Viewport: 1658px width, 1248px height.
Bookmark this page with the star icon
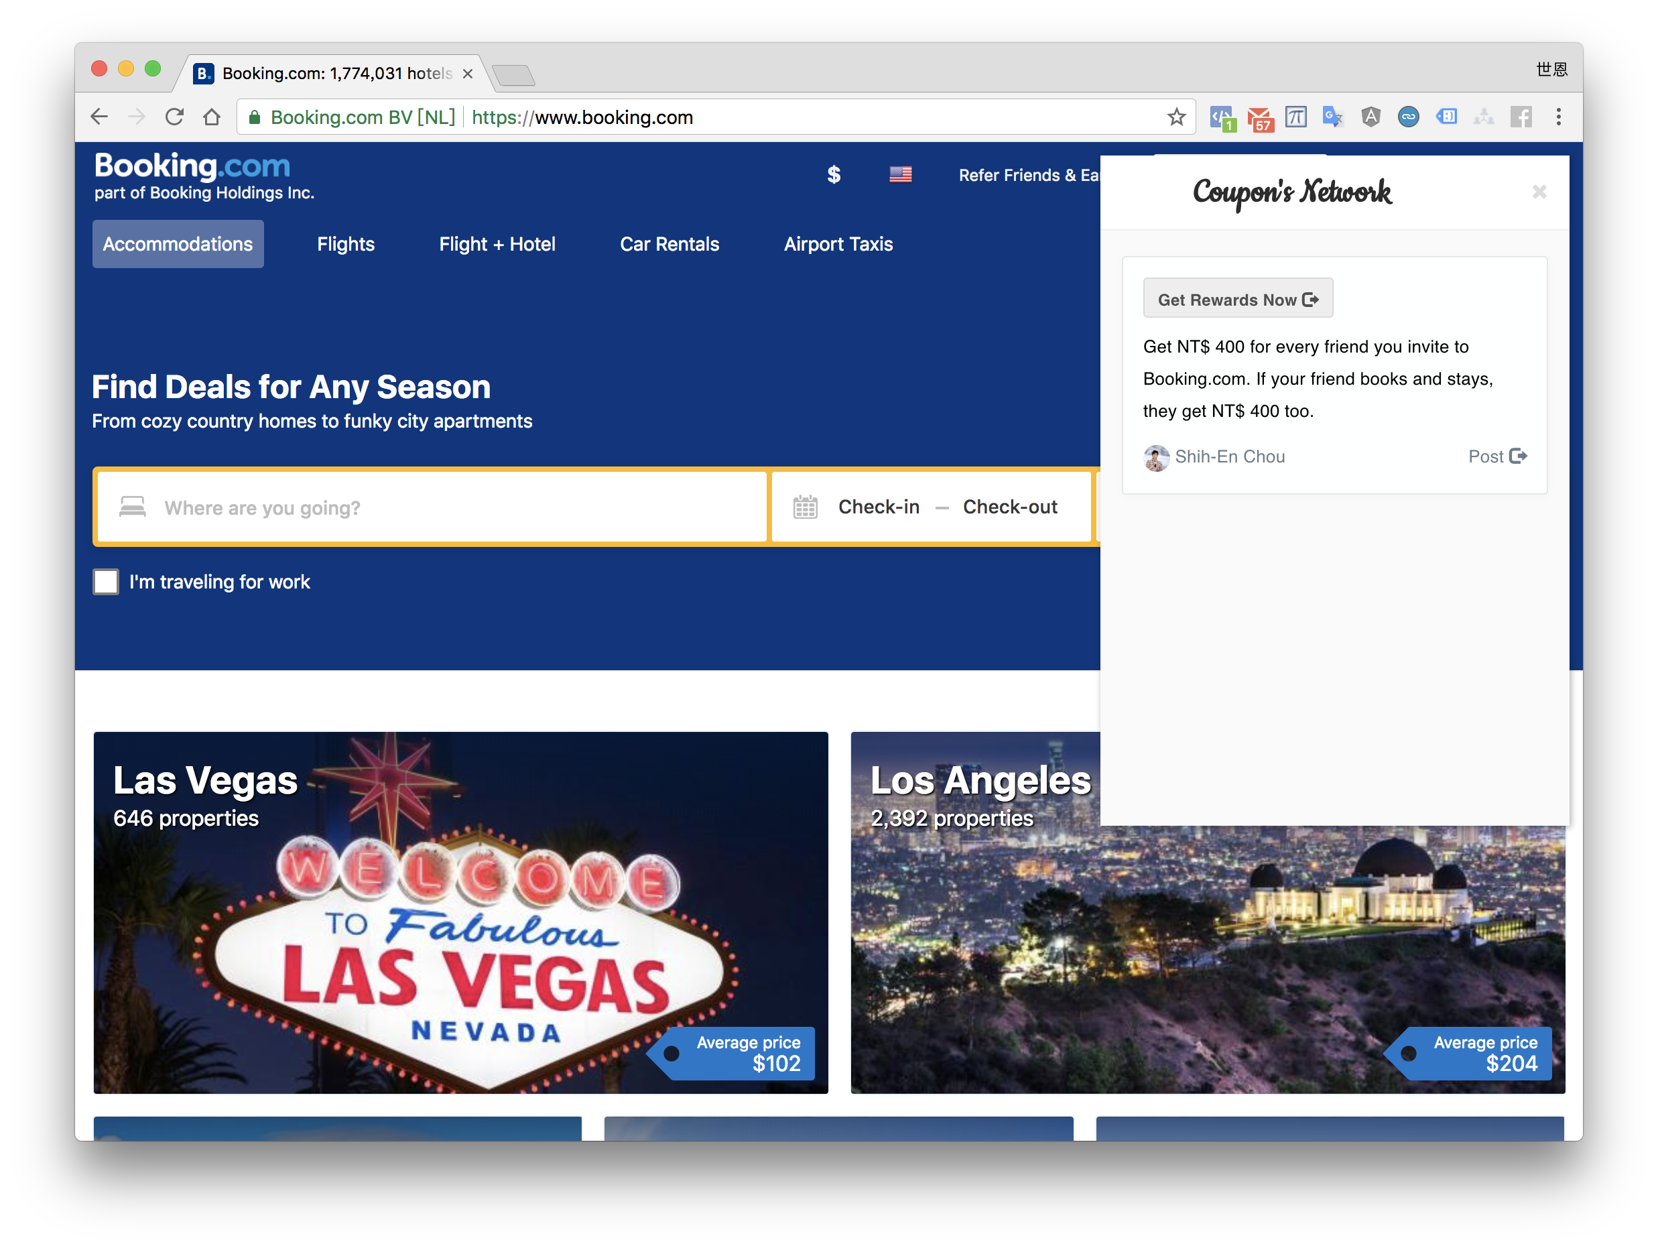pos(1176,117)
